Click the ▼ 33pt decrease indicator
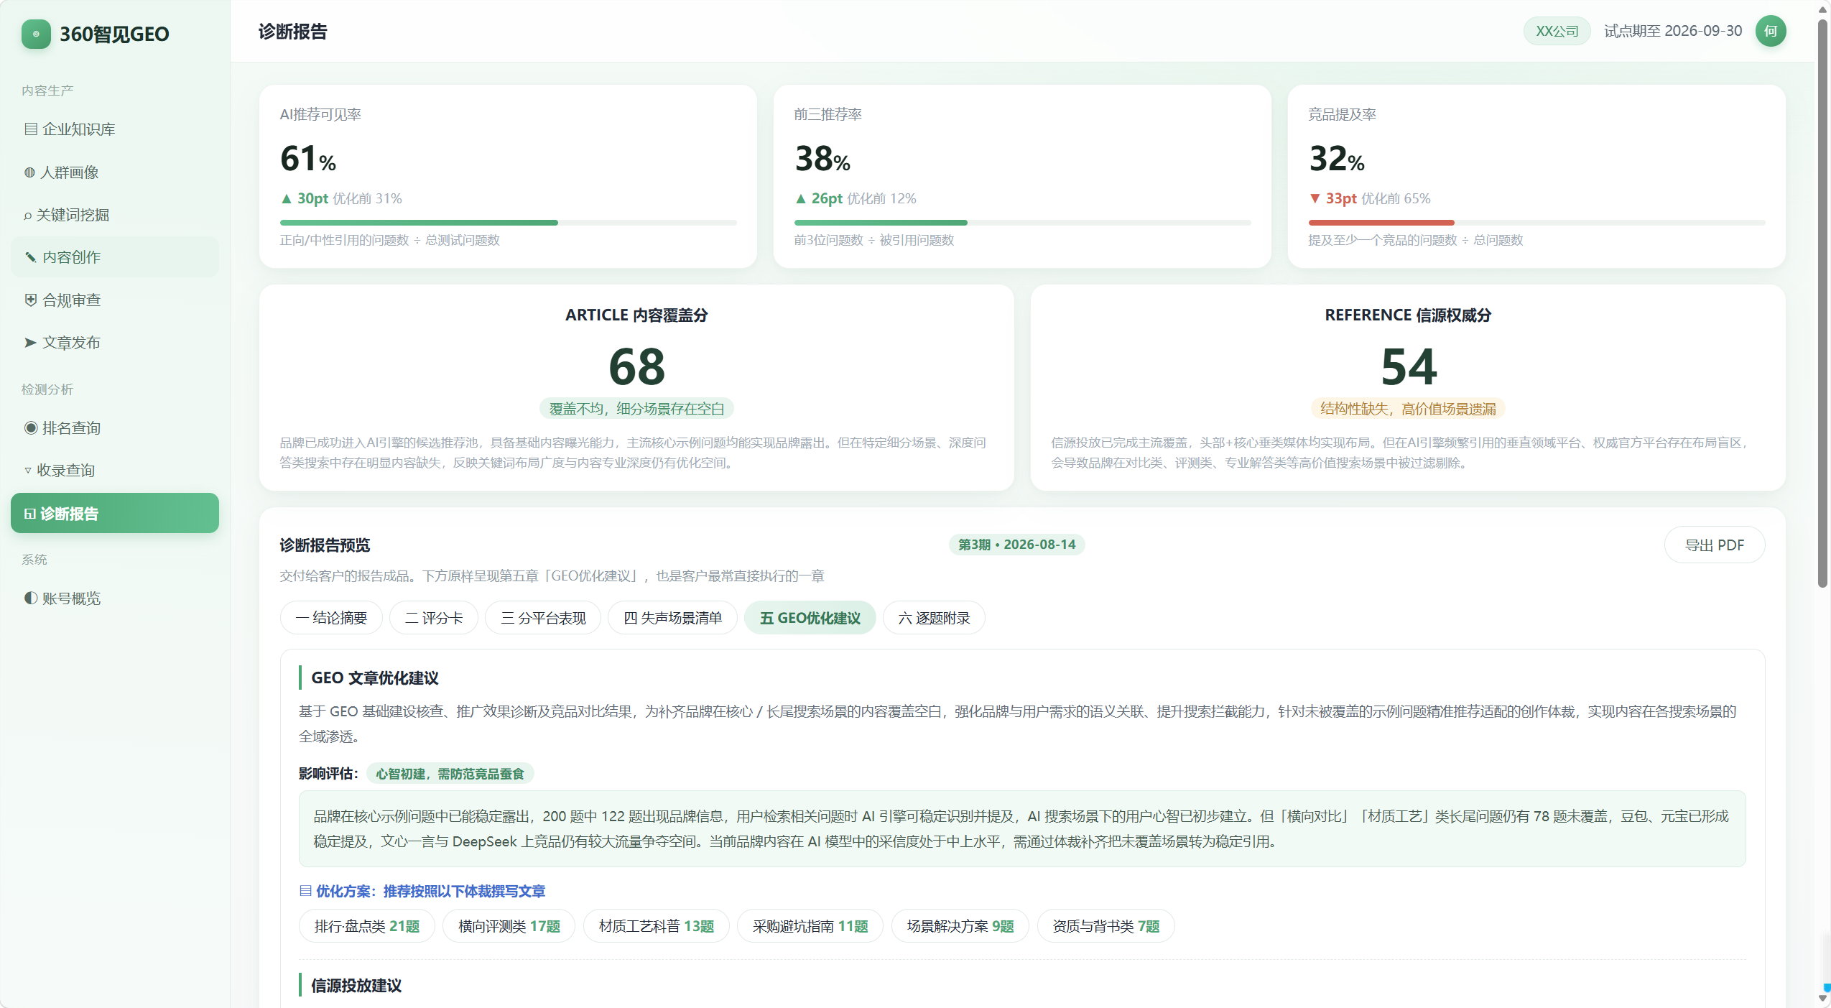1831x1008 pixels. tap(1333, 198)
